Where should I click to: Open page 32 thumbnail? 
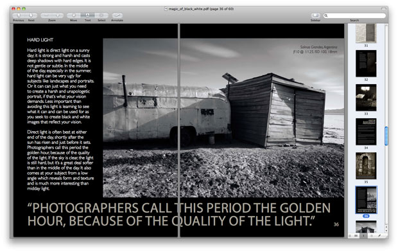click(x=366, y=63)
